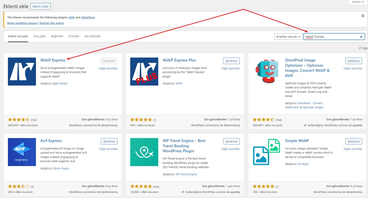This screenshot has width=368, height=198.
Task: Click Begin installing plugins link
Action: pos(22,23)
